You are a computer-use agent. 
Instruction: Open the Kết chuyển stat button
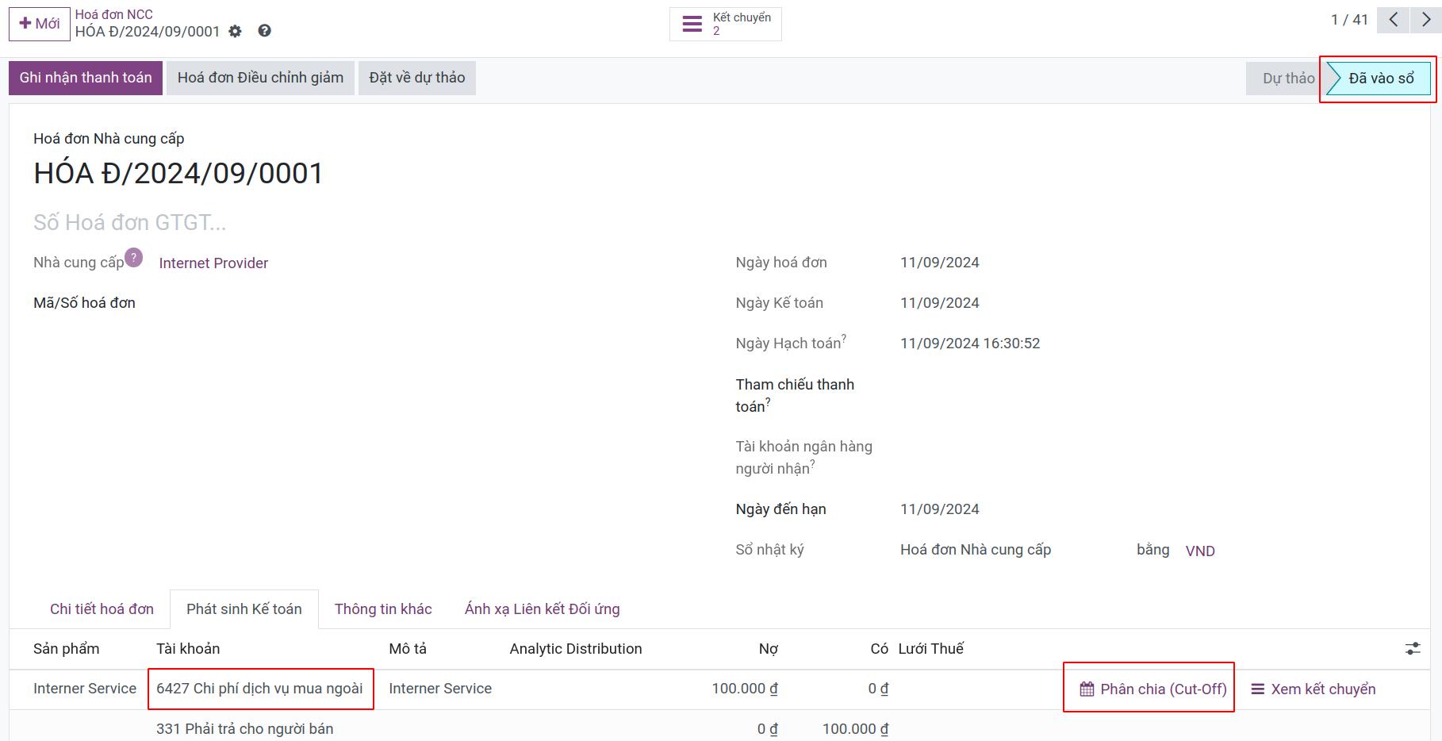[x=726, y=24]
